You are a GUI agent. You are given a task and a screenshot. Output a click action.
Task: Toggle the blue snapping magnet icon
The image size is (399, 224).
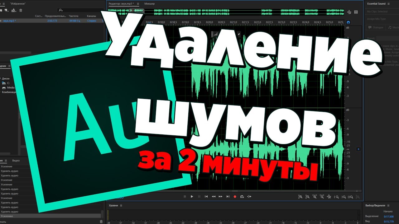click(x=348, y=22)
